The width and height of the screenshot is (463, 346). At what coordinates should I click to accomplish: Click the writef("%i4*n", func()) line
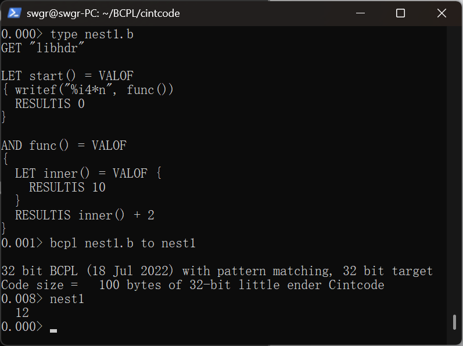pyautogui.click(x=88, y=89)
